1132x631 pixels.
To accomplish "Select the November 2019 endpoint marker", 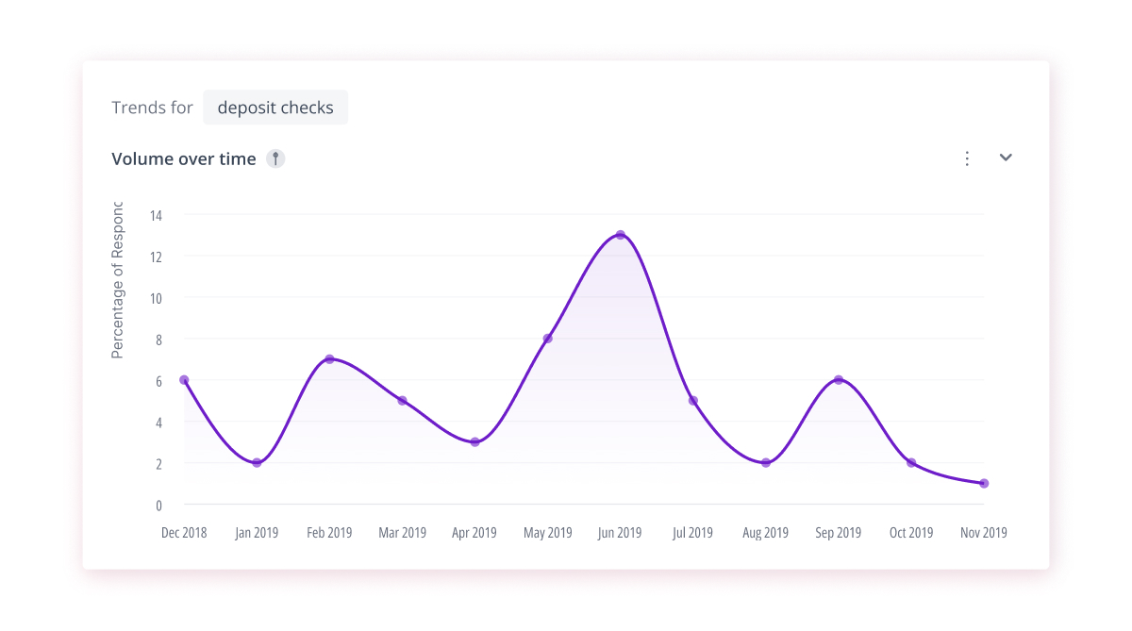I will pos(984,482).
